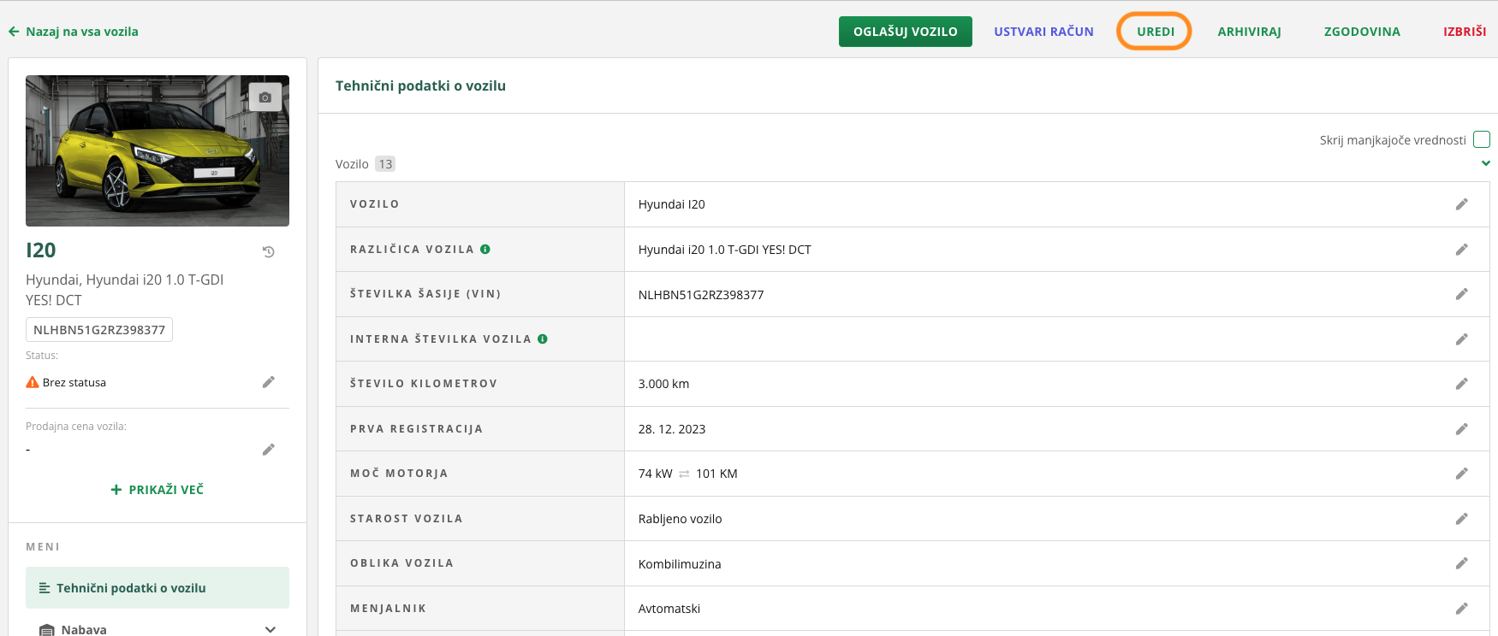Click the value Hyundai i20 1.0 T-GDI YES! DCT in table
Screen dimensions: 1498x636
(x=725, y=250)
